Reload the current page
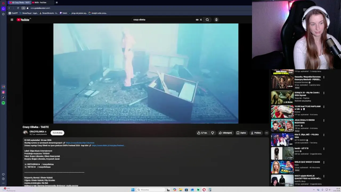 [x=18, y=8]
